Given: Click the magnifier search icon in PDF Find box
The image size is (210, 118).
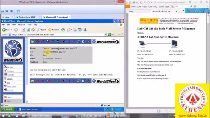Looking at the screenshot, I should pyautogui.click(x=191, y=6).
